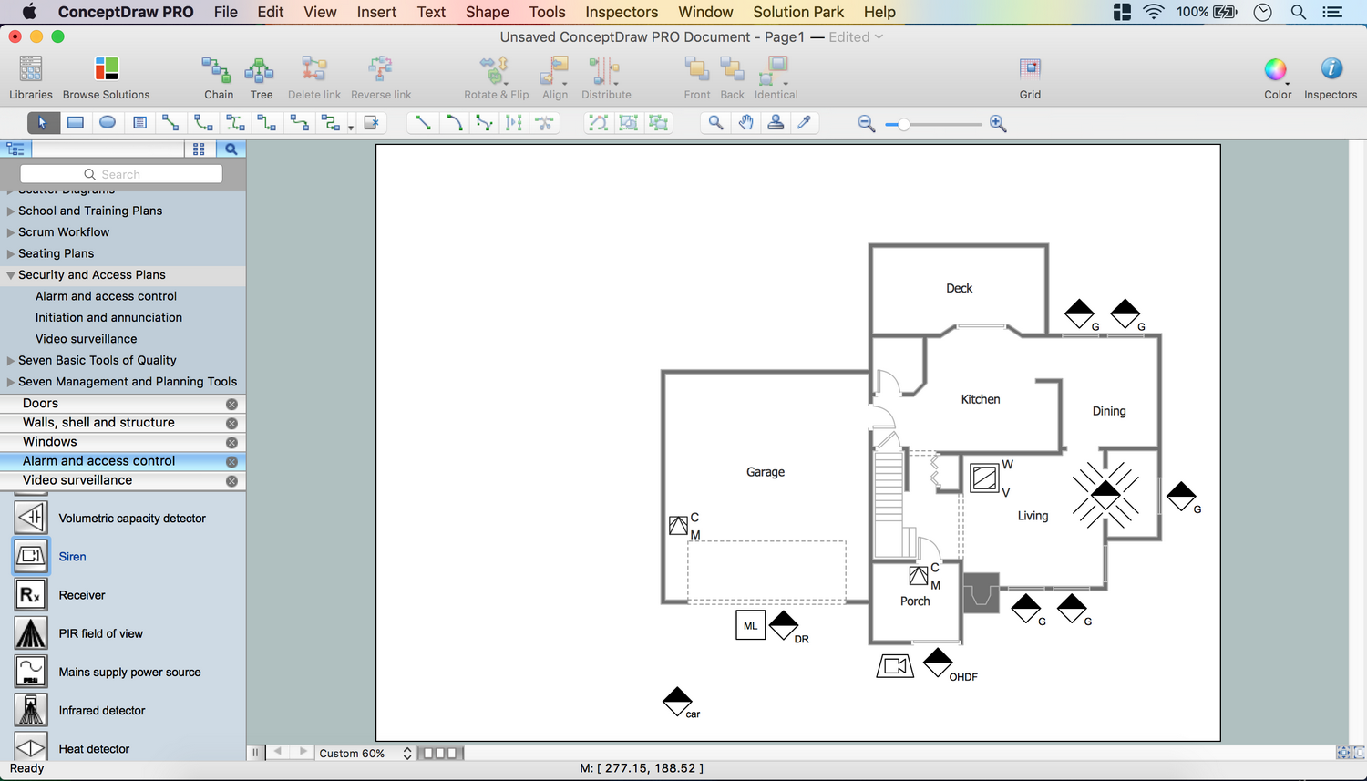Select the Mains supply power source shape

pyautogui.click(x=31, y=671)
